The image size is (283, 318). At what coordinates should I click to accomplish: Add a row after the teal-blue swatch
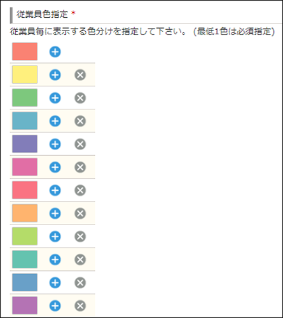point(55,121)
